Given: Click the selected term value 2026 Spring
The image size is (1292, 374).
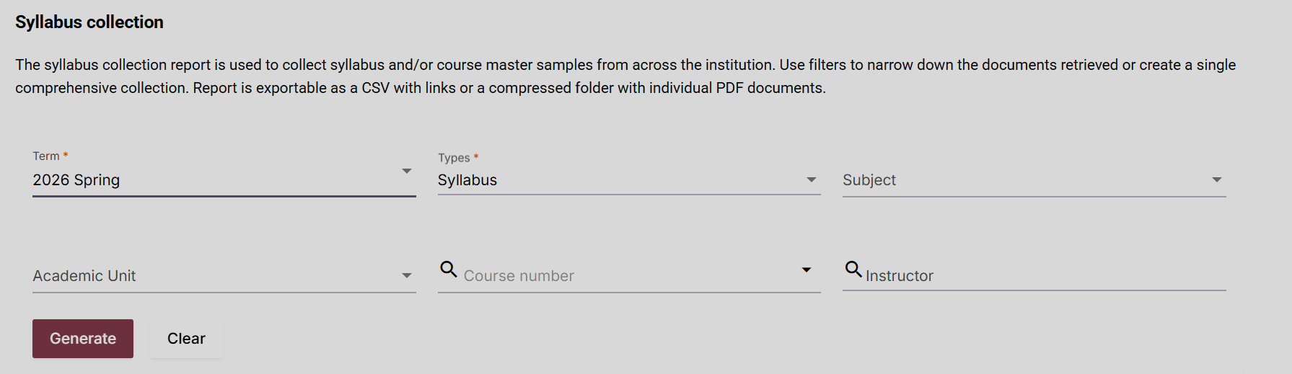Looking at the screenshot, I should pyautogui.click(x=76, y=180).
